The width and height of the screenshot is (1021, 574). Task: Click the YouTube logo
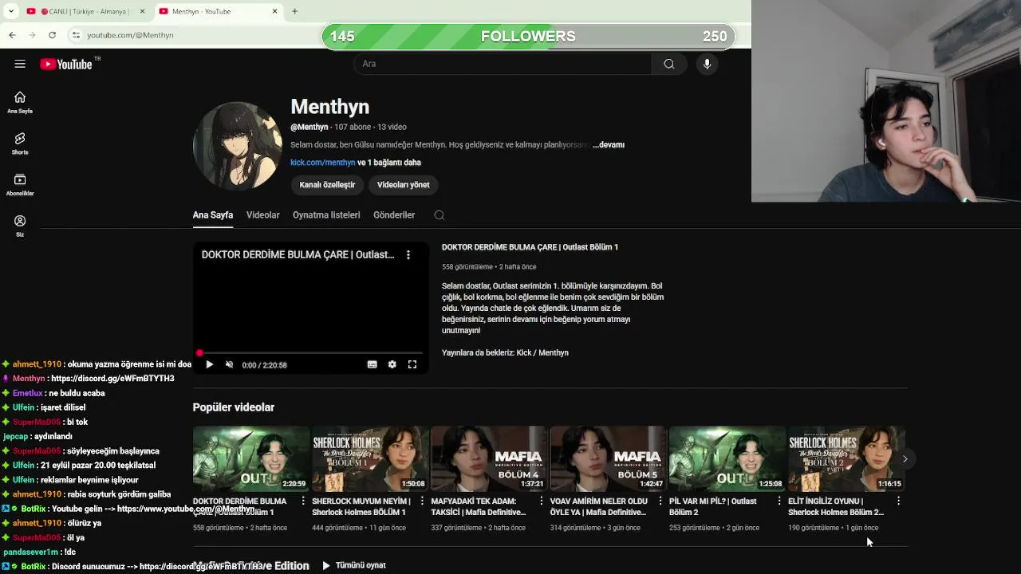pos(66,64)
